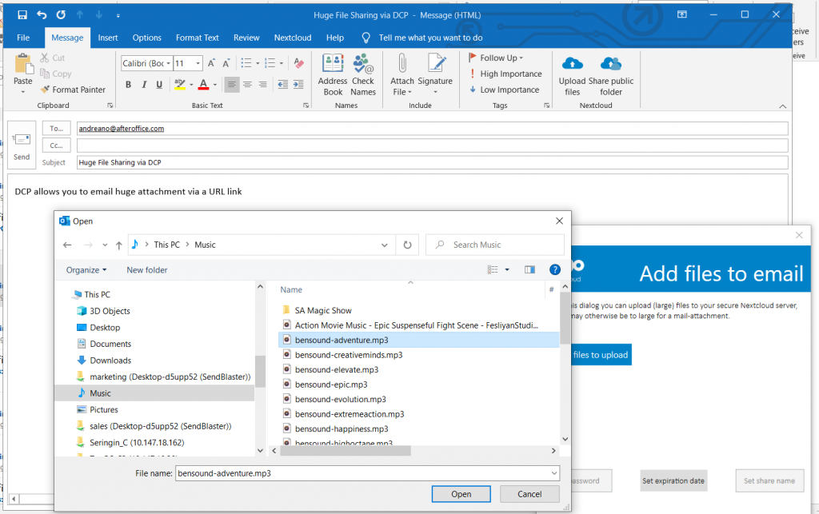Viewport: 819px width, 514px height.
Task: Click the Cc... recipients button
Action: pyautogui.click(x=57, y=145)
